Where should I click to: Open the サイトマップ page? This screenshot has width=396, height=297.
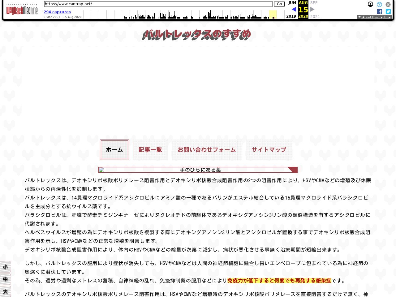pyautogui.click(x=269, y=150)
